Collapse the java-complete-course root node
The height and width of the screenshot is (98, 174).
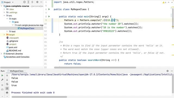point(2,6)
